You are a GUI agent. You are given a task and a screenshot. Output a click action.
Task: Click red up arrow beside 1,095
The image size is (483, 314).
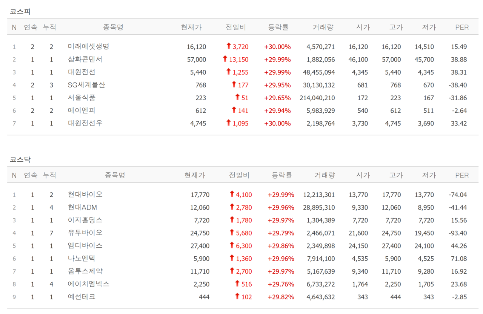click(228, 123)
